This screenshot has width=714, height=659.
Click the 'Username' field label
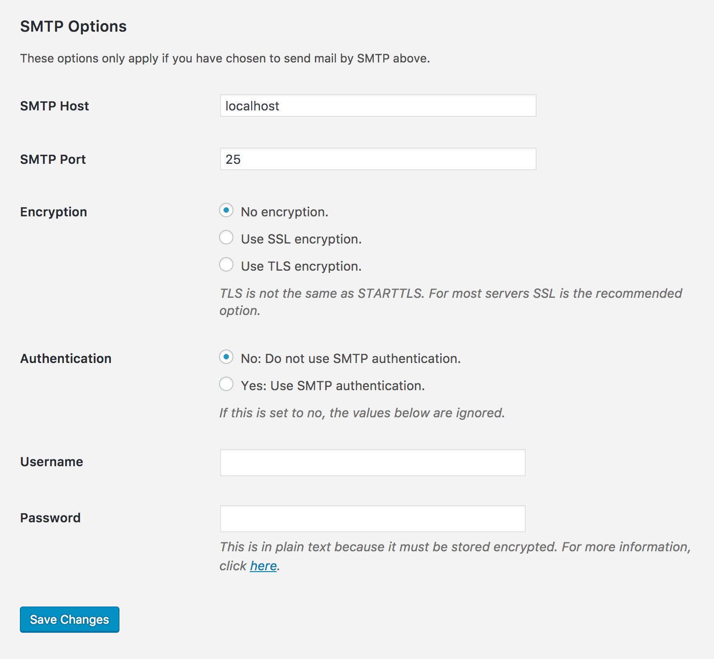(x=52, y=462)
